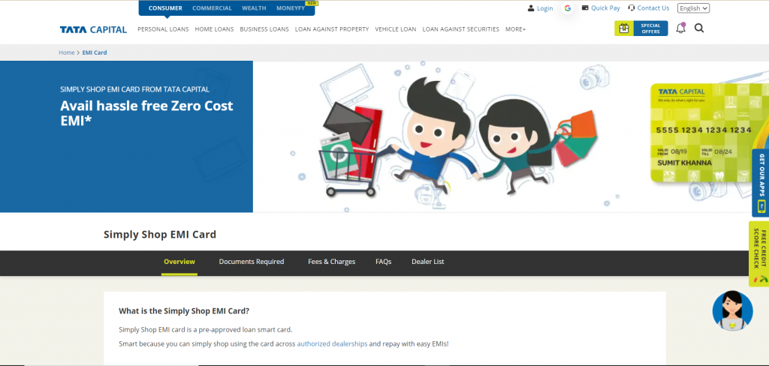This screenshot has height=366, width=769.
Task: Open the Loan Against Securities menu
Action: point(461,29)
